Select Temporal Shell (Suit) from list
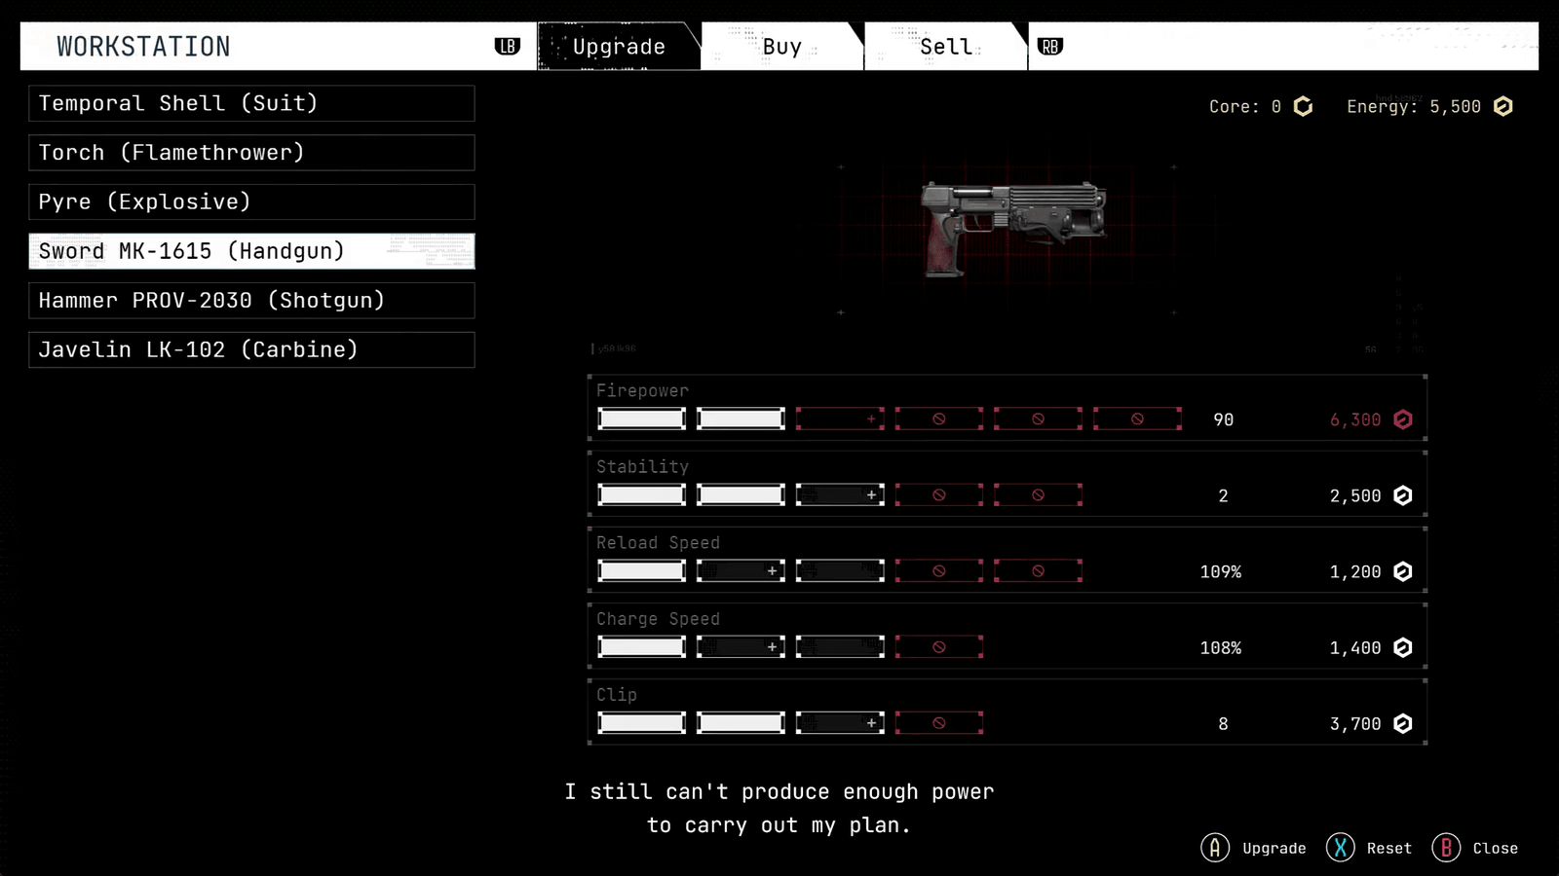Image resolution: width=1559 pixels, height=876 pixels. coord(251,103)
